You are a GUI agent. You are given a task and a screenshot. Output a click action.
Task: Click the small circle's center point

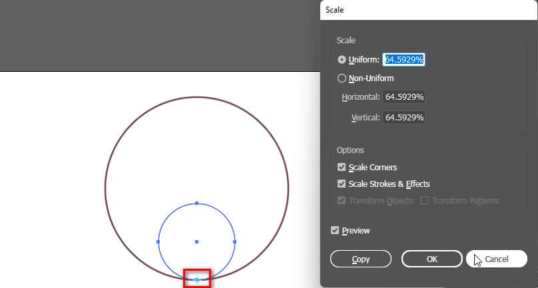[x=196, y=241]
